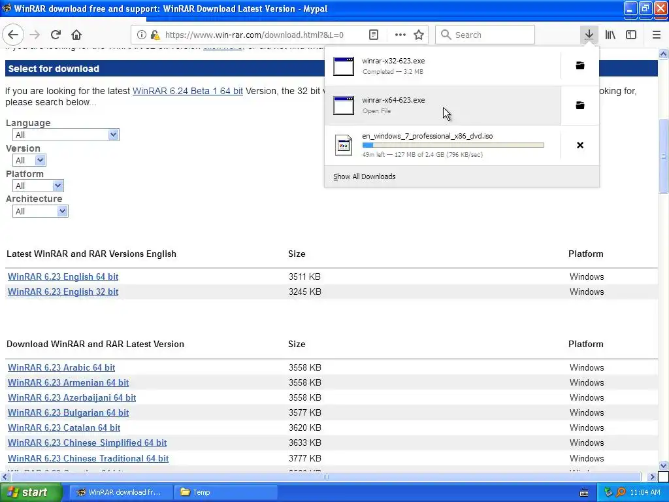The height and width of the screenshot is (502, 669).
Task: Click the horizontal scrollbar left arrow
Action: pos(5,477)
